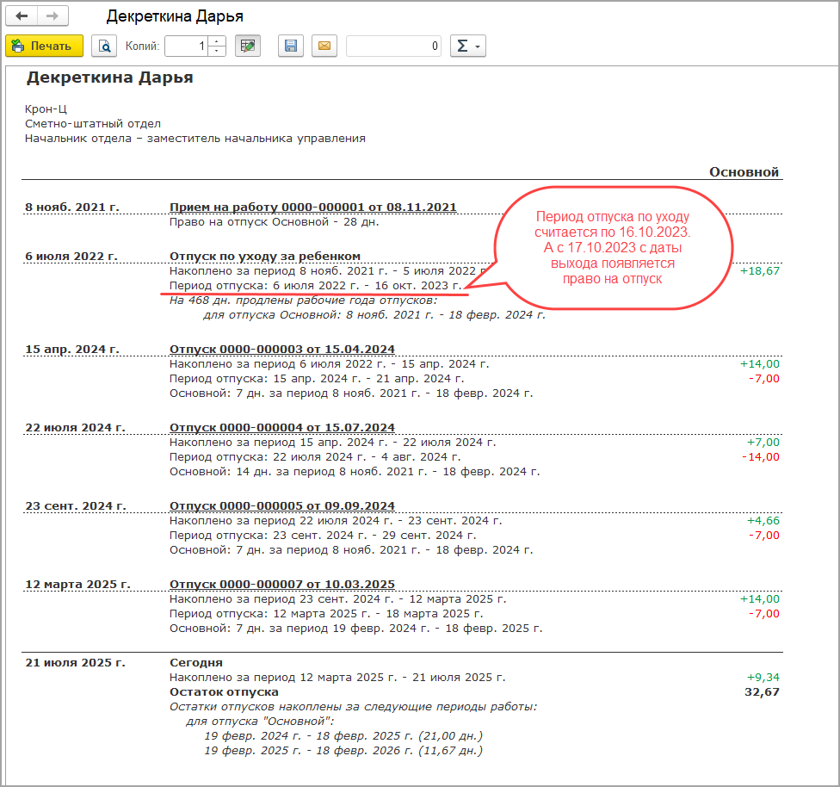Click the +7,00 accrued value
This screenshot has width=840, height=787.
(x=763, y=443)
